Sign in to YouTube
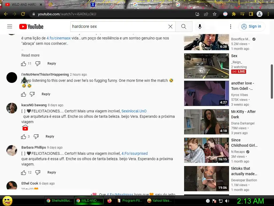 (x=252, y=27)
